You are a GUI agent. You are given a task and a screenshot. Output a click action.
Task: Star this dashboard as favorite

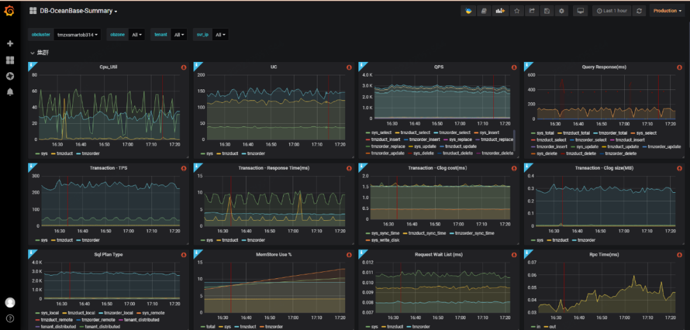tap(517, 11)
